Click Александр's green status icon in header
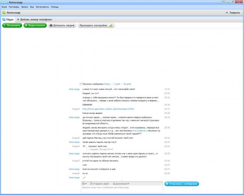This screenshot has width=244, height=195. coord(4,13)
